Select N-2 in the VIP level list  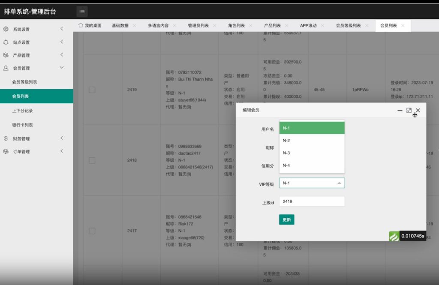(x=312, y=140)
